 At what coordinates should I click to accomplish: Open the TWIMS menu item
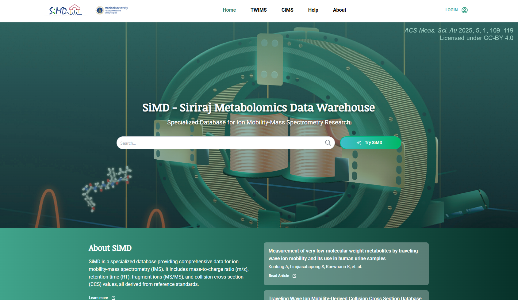pyautogui.click(x=259, y=10)
